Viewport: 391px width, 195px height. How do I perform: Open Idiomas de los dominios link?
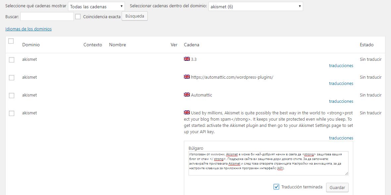(x=28, y=29)
